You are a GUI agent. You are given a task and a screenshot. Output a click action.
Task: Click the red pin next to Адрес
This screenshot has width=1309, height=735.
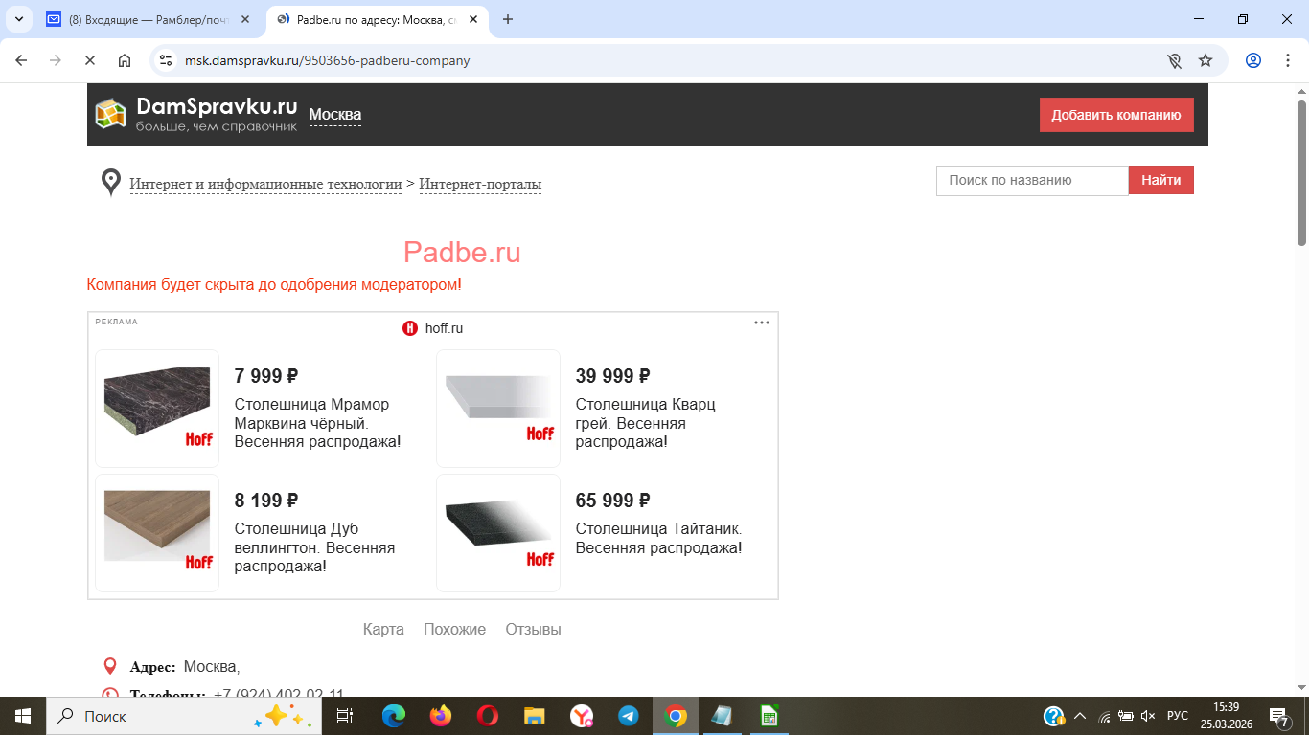110,666
